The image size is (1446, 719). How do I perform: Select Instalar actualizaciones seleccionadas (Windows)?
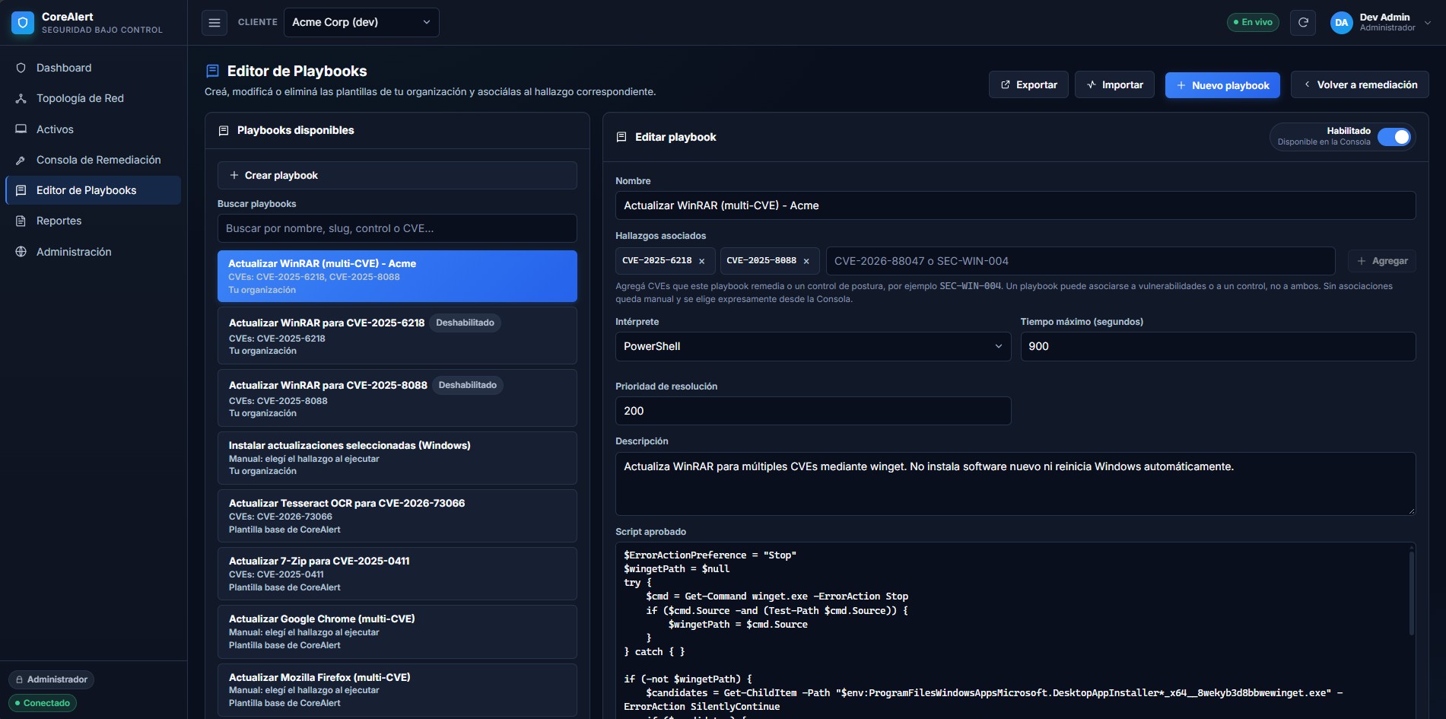pyautogui.click(x=397, y=458)
